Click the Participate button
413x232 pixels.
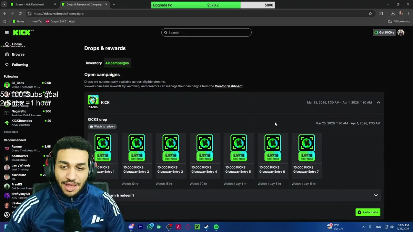pos(368,212)
